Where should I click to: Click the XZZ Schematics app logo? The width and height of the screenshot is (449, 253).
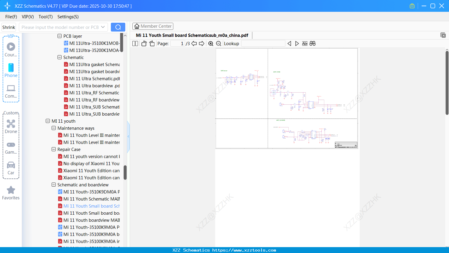7,6
